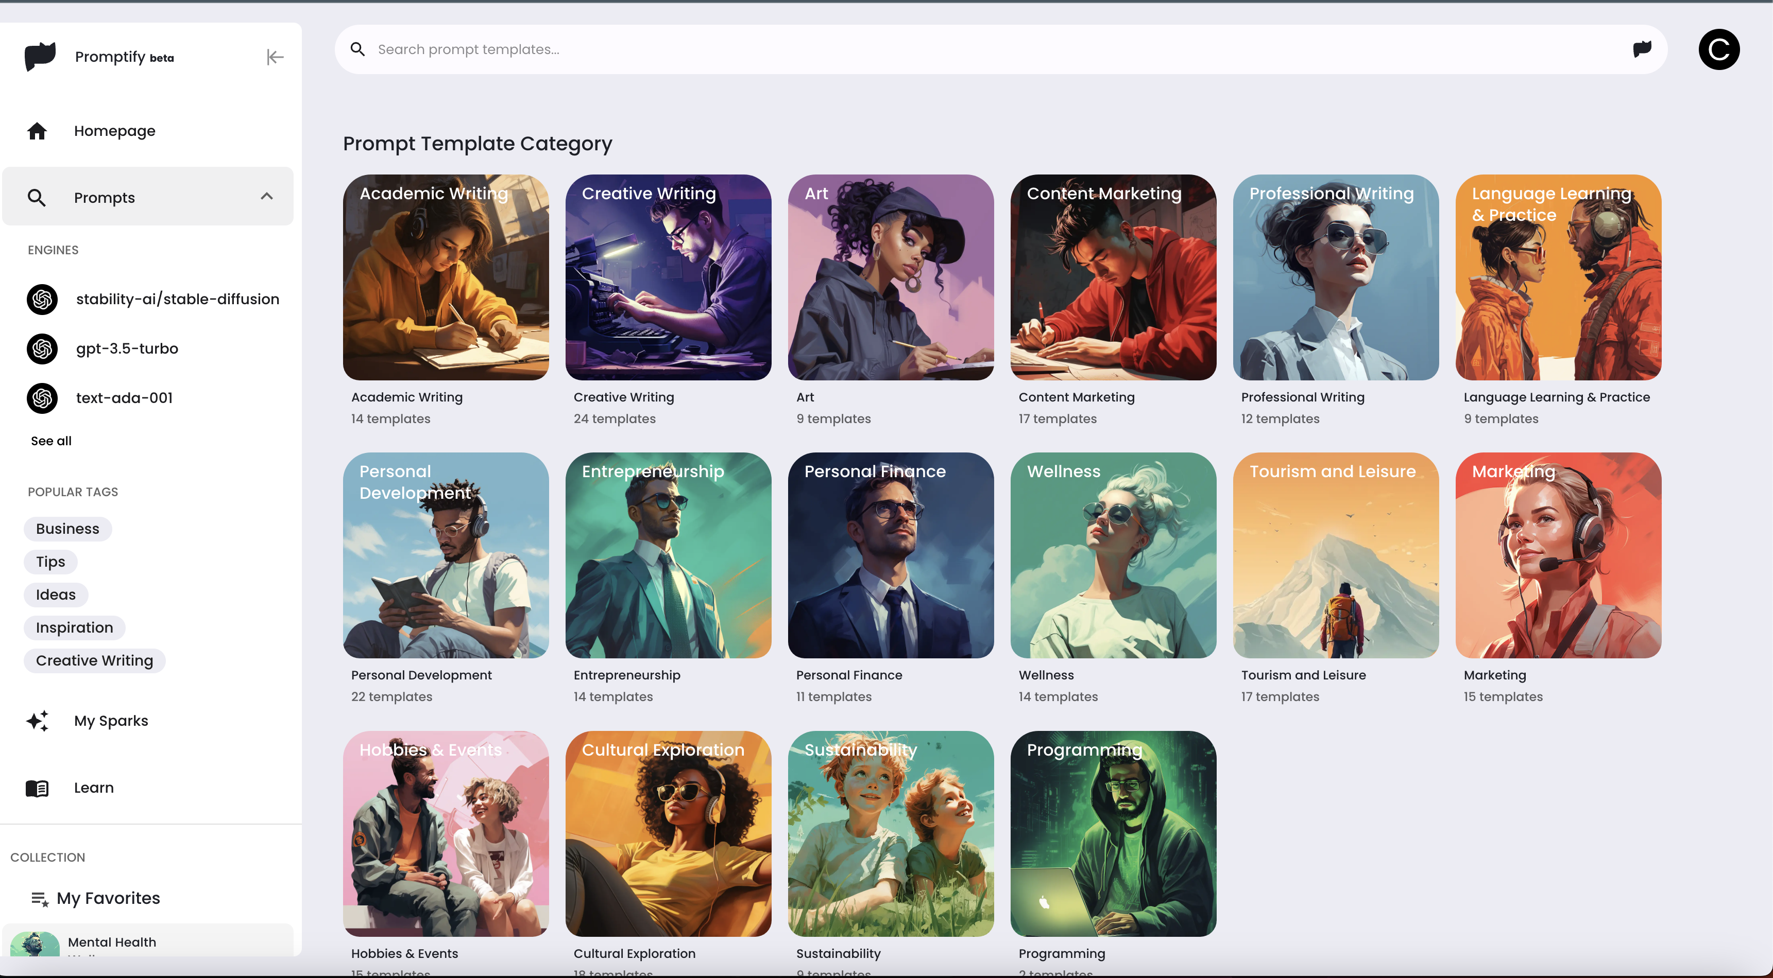Image resolution: width=1773 pixels, height=978 pixels.
Task: Enable the Ideas tag filter
Action: coord(56,594)
